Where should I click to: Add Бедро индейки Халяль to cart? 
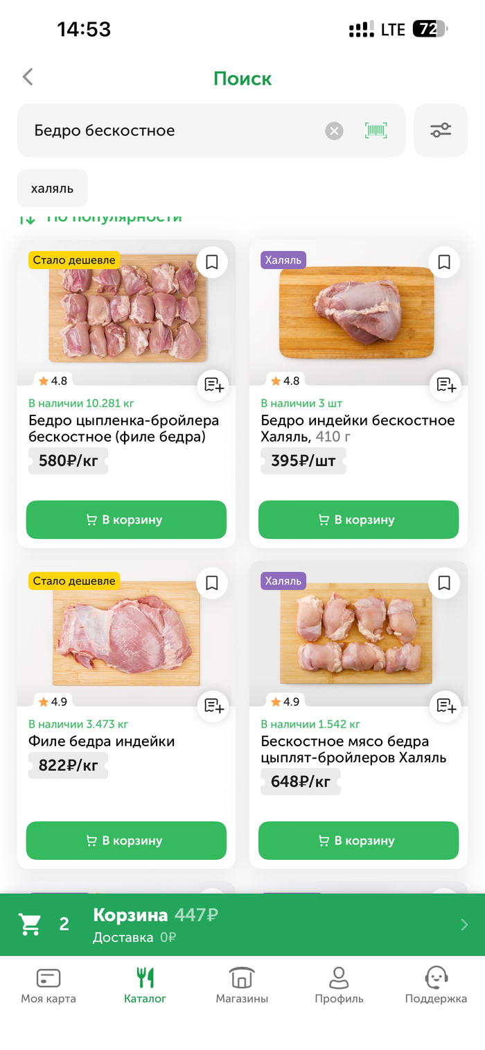coord(358,519)
